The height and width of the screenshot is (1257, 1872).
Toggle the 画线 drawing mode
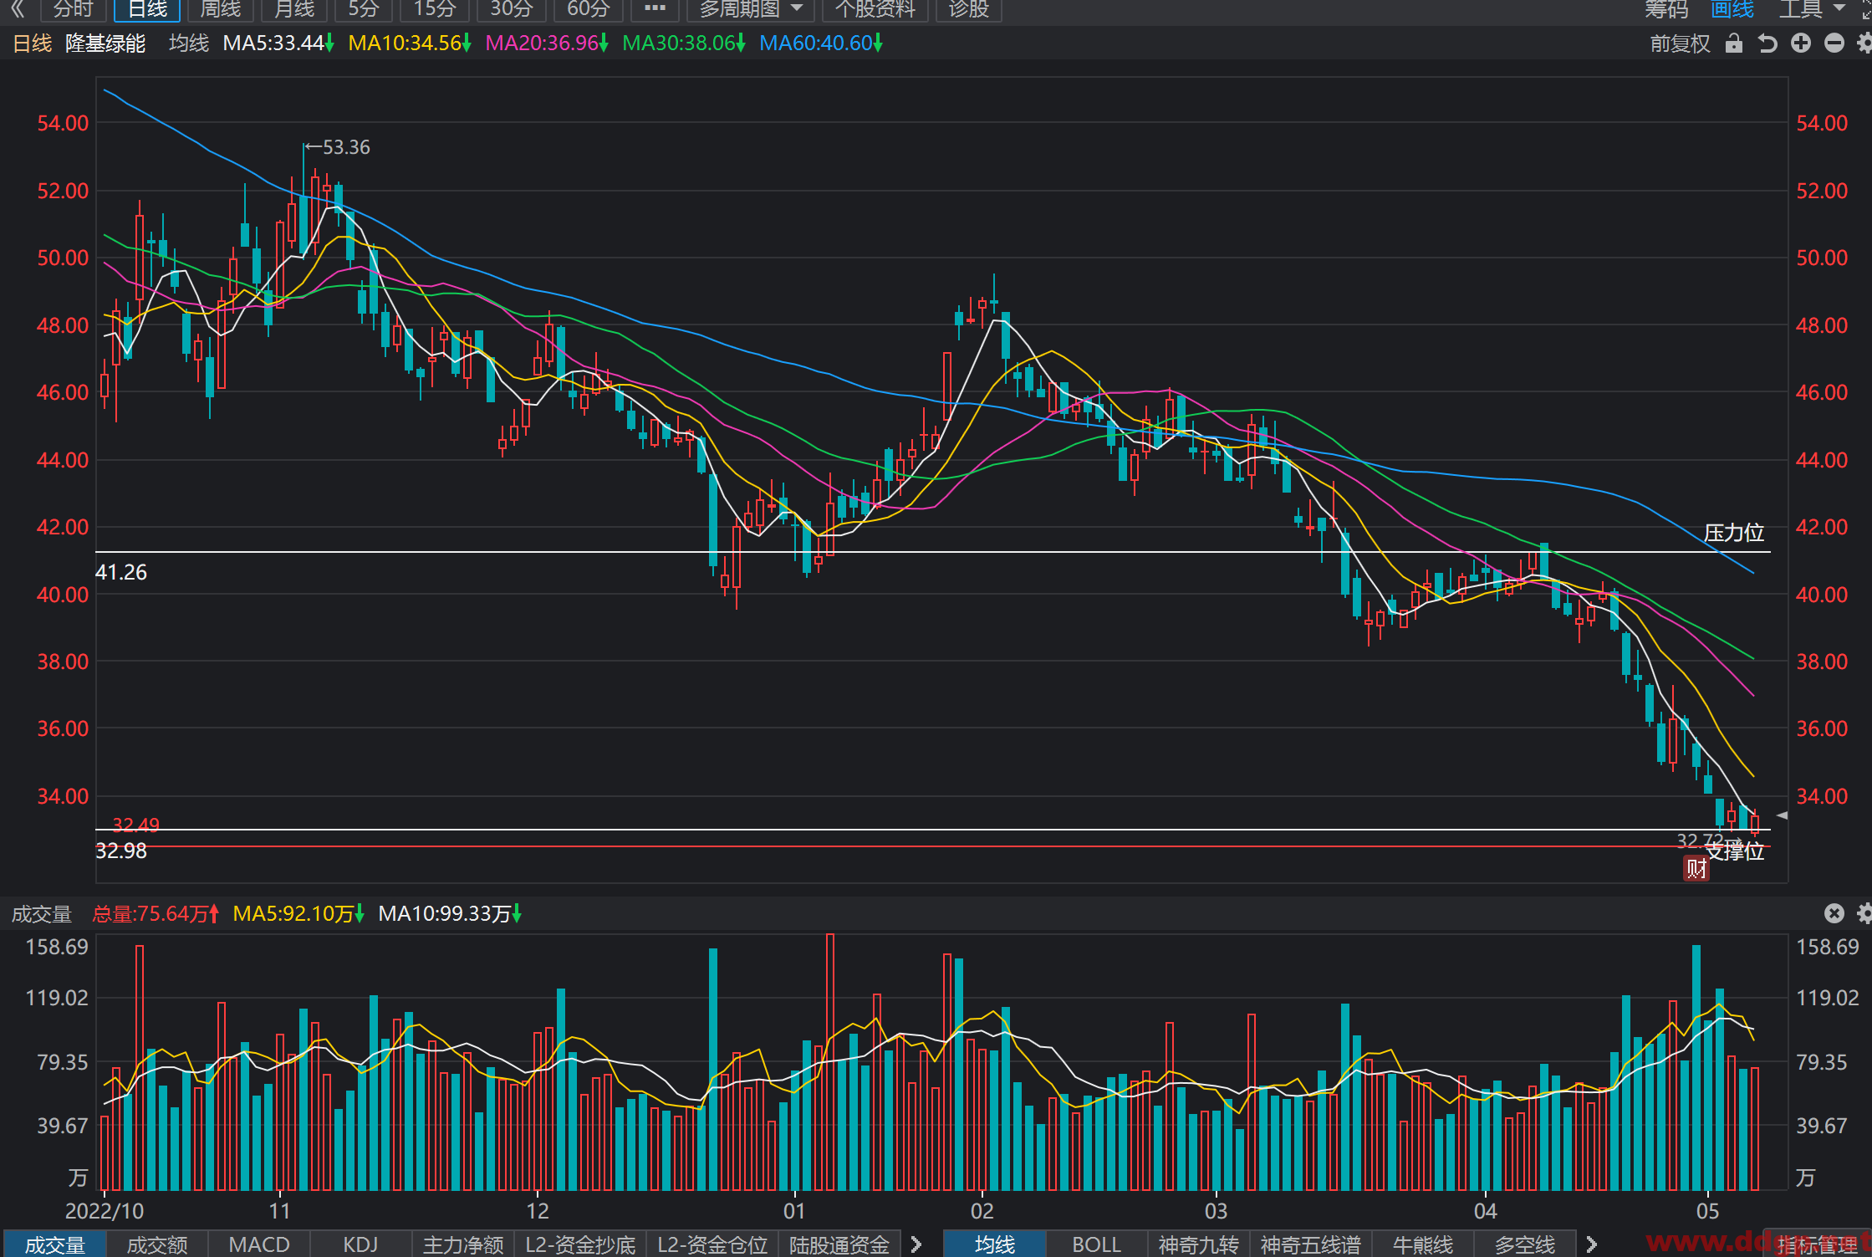coord(1732,9)
